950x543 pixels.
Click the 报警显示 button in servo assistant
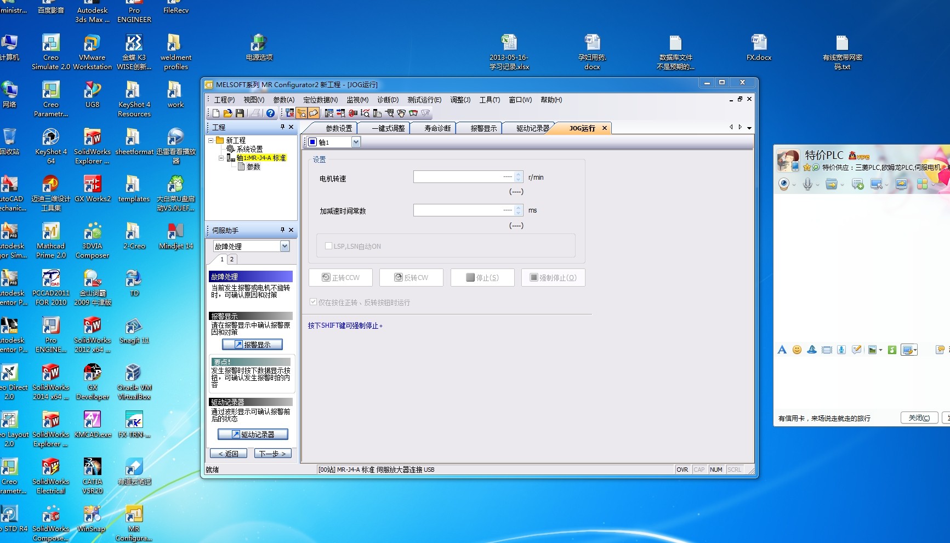[x=252, y=345]
